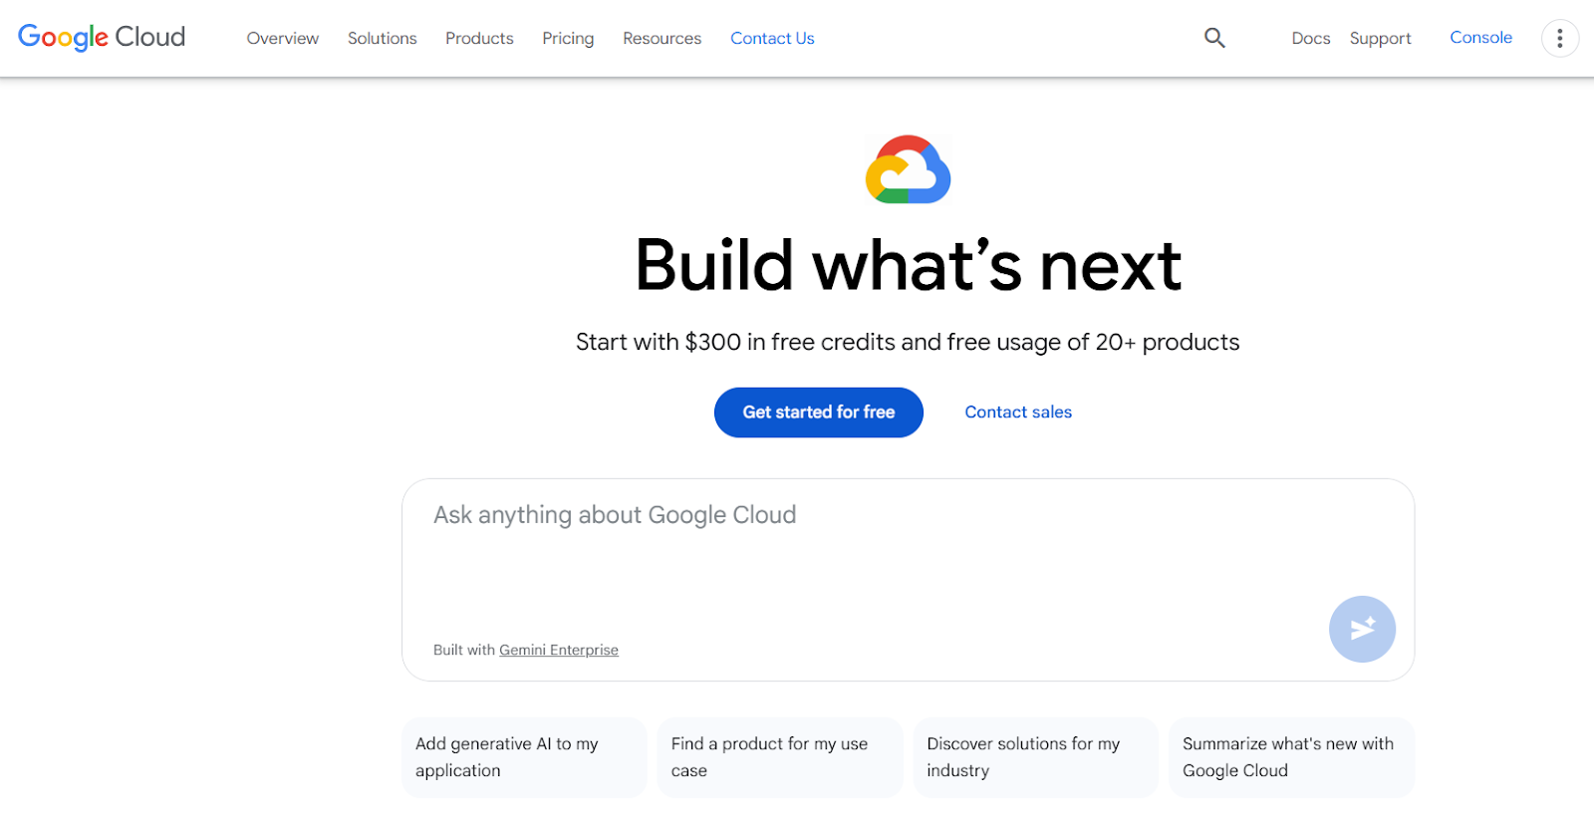Open the Resources menu
The height and width of the screenshot is (828, 1594).
[x=662, y=38]
